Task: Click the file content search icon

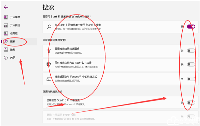Action: pos(49,64)
